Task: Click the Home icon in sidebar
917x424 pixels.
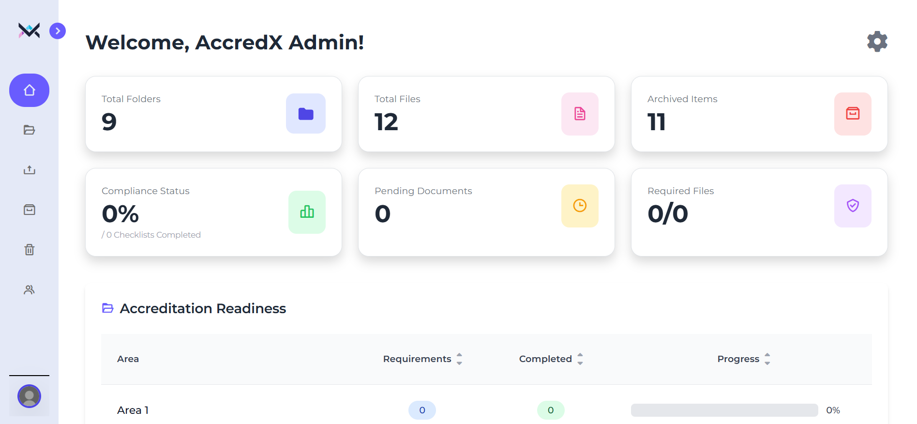Action: [29, 91]
